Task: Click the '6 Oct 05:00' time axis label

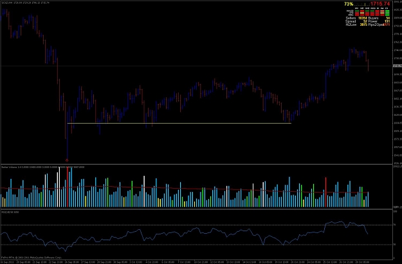Action: (x=168, y=262)
